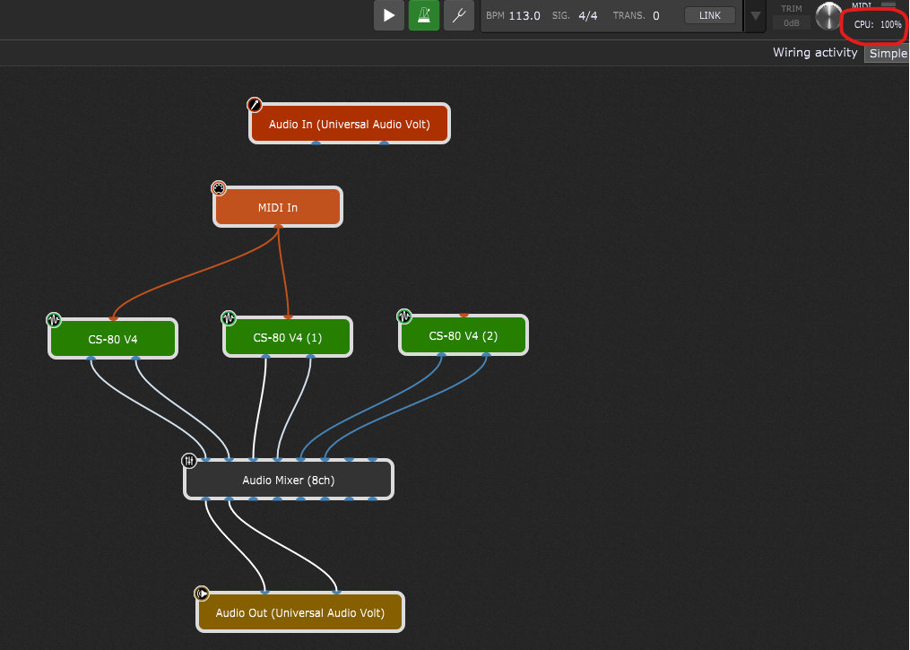Click microphone icon on Audio In block

[x=255, y=105]
